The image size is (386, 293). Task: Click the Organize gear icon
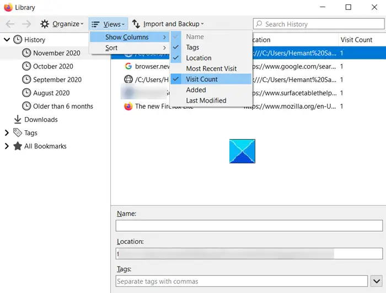click(45, 24)
